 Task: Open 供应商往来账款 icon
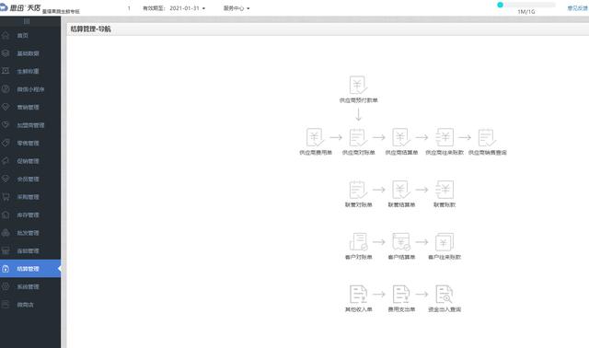[445, 137]
